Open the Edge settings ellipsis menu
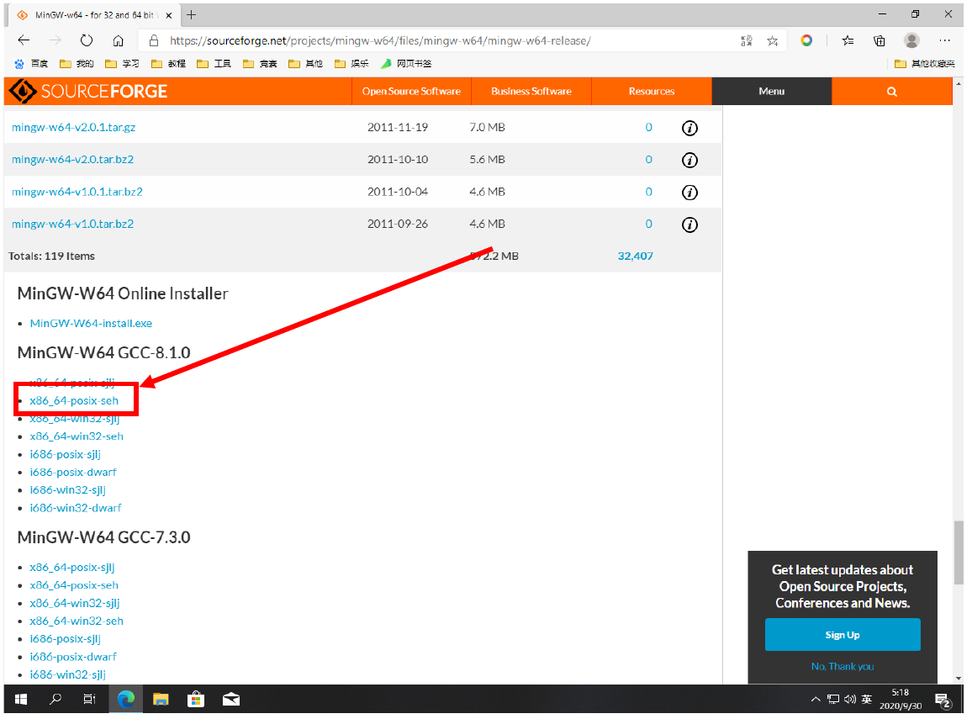 [944, 40]
